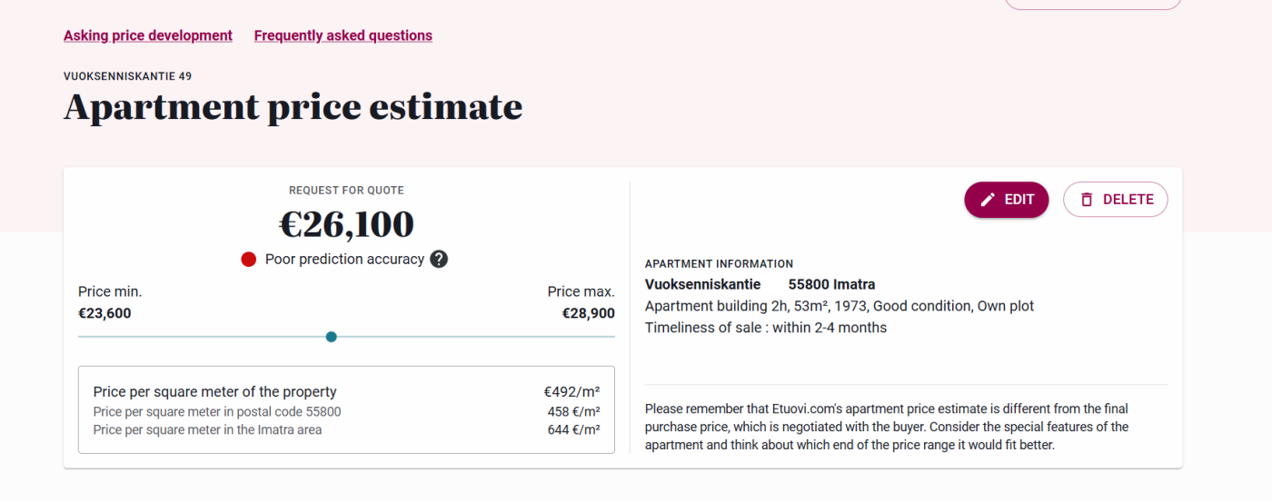Click the Apartment price estimate heading

coord(293,107)
